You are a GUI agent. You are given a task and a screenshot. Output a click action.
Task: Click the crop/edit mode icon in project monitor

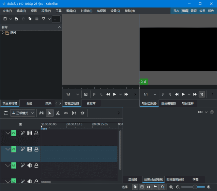(202, 94)
